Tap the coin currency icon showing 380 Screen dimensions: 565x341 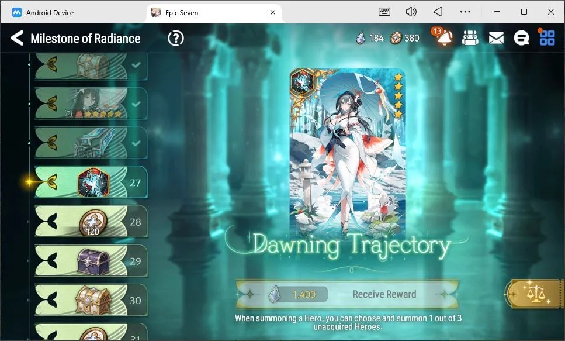tap(396, 38)
